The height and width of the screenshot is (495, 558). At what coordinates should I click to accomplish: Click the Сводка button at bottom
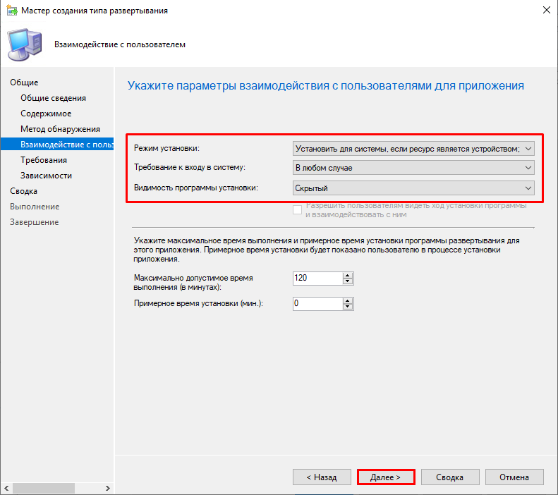(x=450, y=477)
